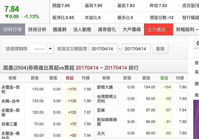Image resolution: width=199 pixels, height=139 pixels.
Task: Sort by 賣超 column header
Action: click(164, 78)
